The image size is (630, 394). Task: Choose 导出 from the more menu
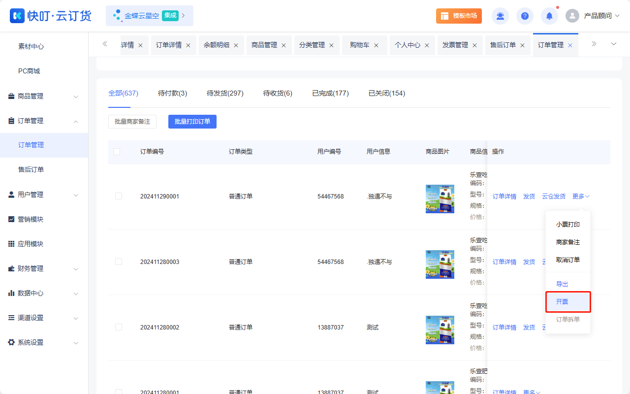click(x=568, y=284)
